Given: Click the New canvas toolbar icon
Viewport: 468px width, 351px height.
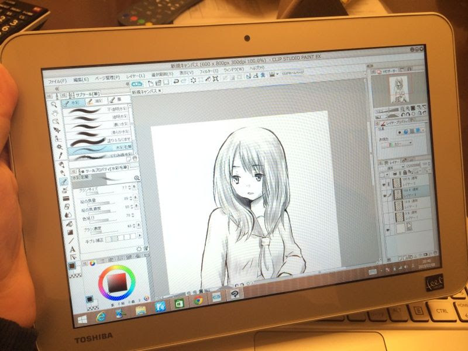Looking at the screenshot, I should [151, 82].
